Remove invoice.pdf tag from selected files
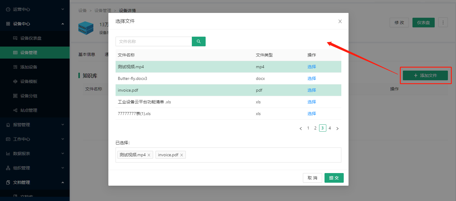The width and height of the screenshot is (456, 201). (x=182, y=155)
